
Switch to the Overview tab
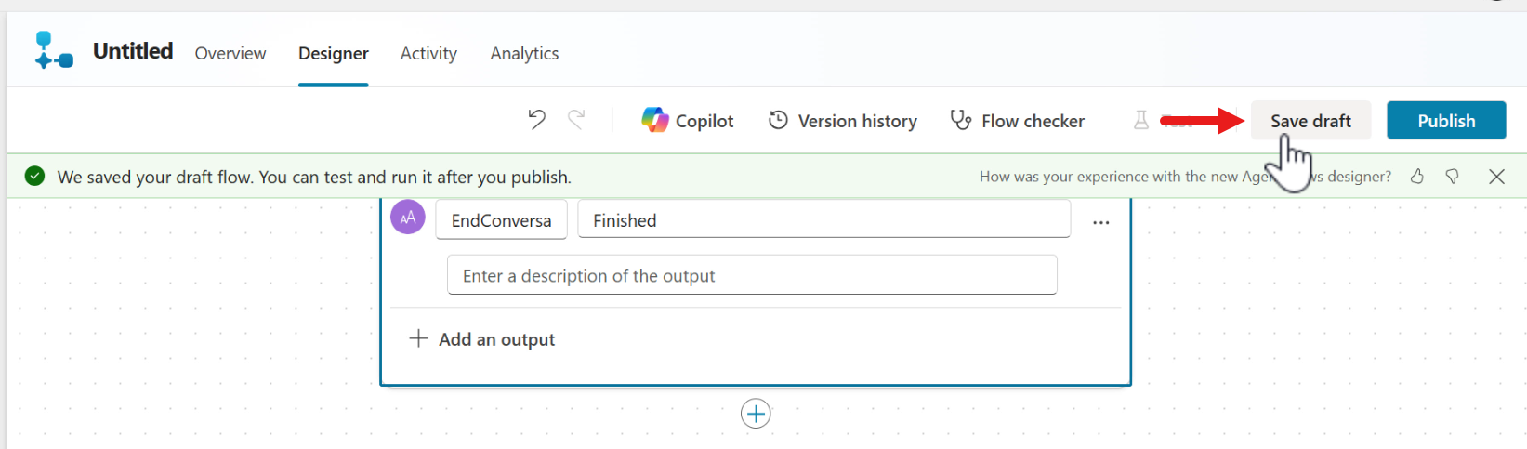pos(230,54)
